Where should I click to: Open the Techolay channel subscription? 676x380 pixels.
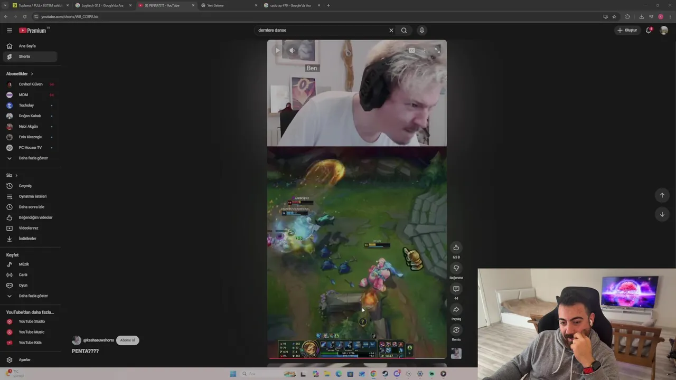[x=30, y=105]
